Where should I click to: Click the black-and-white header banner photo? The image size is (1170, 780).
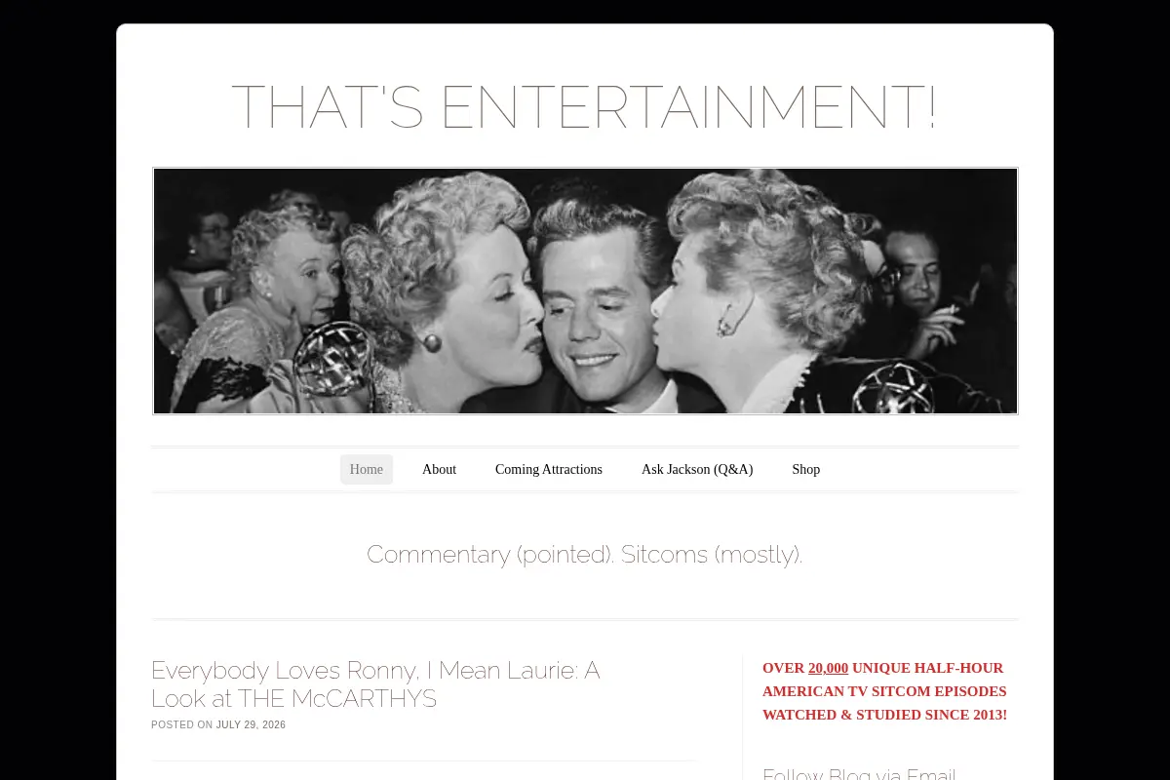coord(585,291)
